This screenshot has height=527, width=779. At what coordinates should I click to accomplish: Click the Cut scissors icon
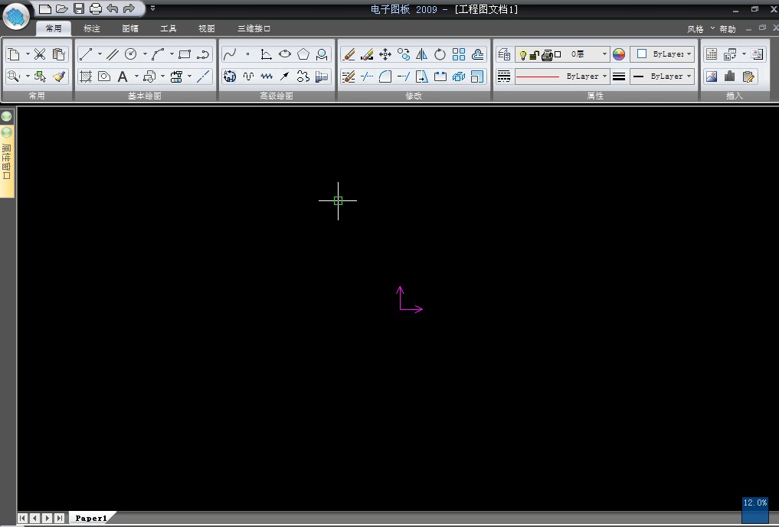(40, 54)
